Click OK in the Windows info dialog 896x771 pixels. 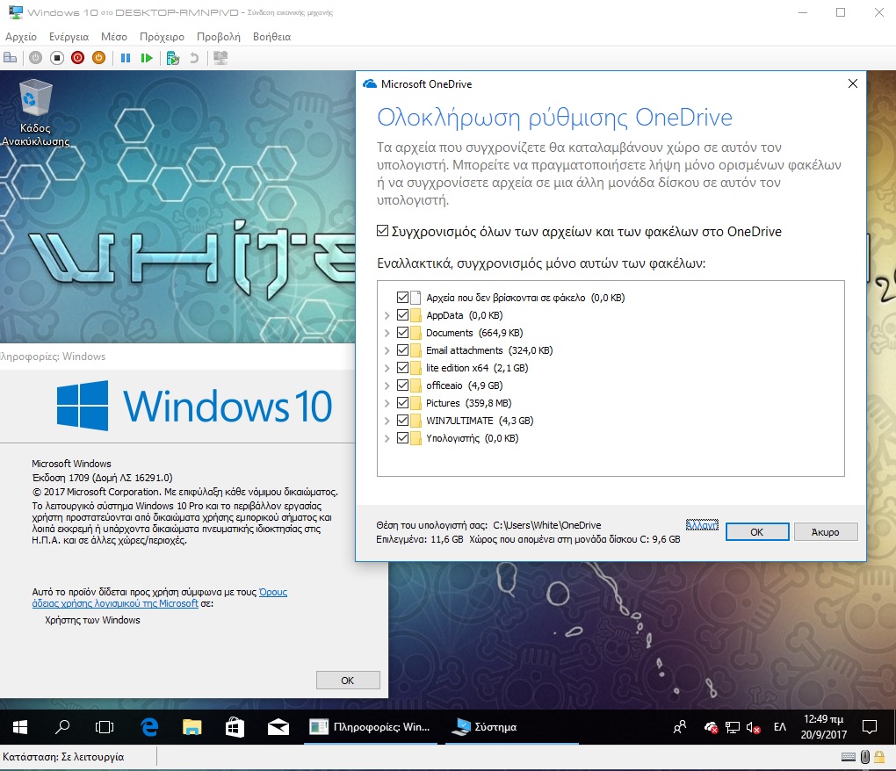348,681
